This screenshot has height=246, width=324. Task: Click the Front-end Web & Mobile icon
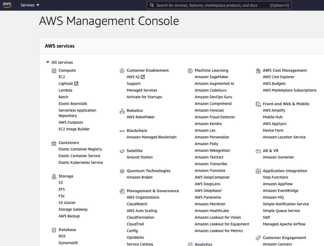[258, 104]
